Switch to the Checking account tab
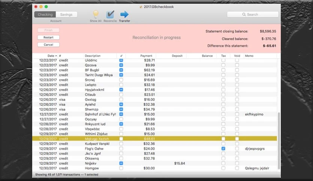 pyautogui.click(x=45, y=15)
